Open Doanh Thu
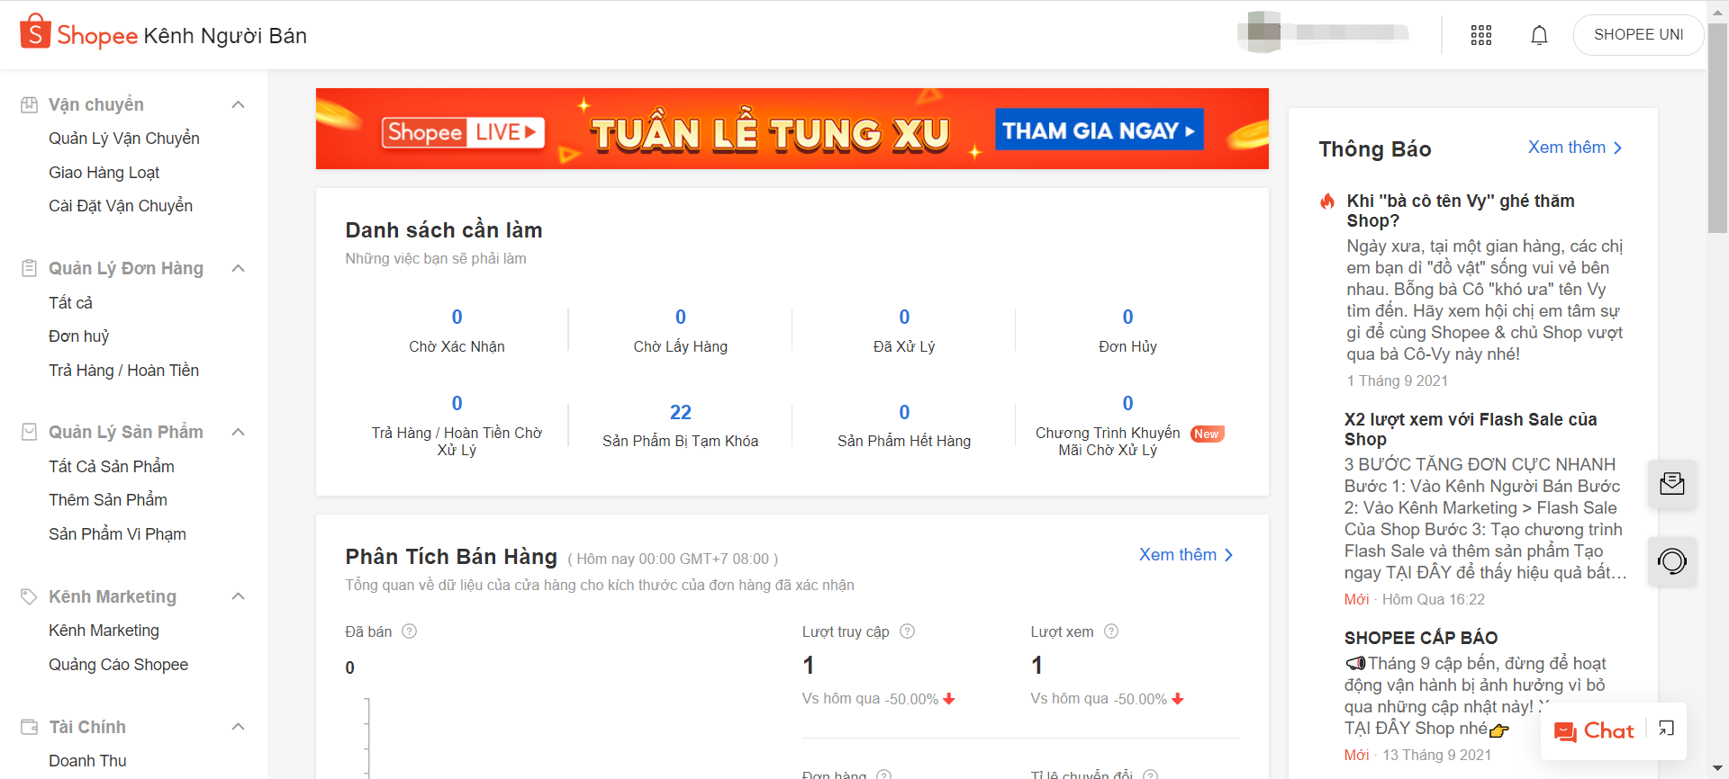 coord(87,761)
